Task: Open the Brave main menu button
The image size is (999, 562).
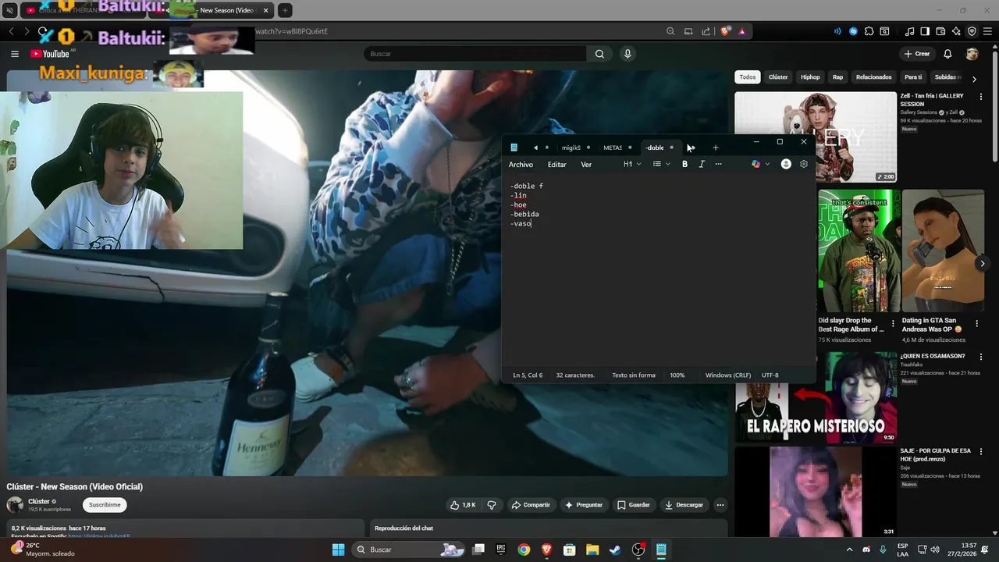Action: (987, 31)
